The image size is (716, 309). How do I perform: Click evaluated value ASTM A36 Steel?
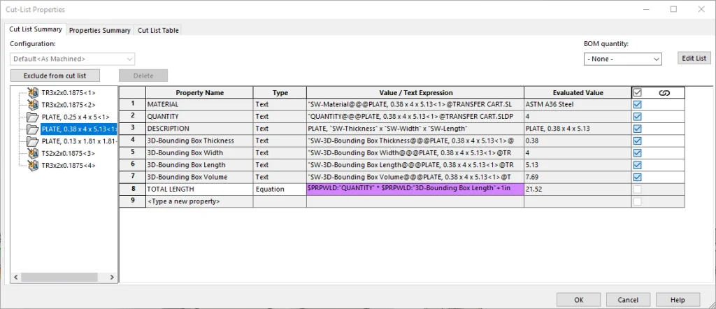coord(578,105)
